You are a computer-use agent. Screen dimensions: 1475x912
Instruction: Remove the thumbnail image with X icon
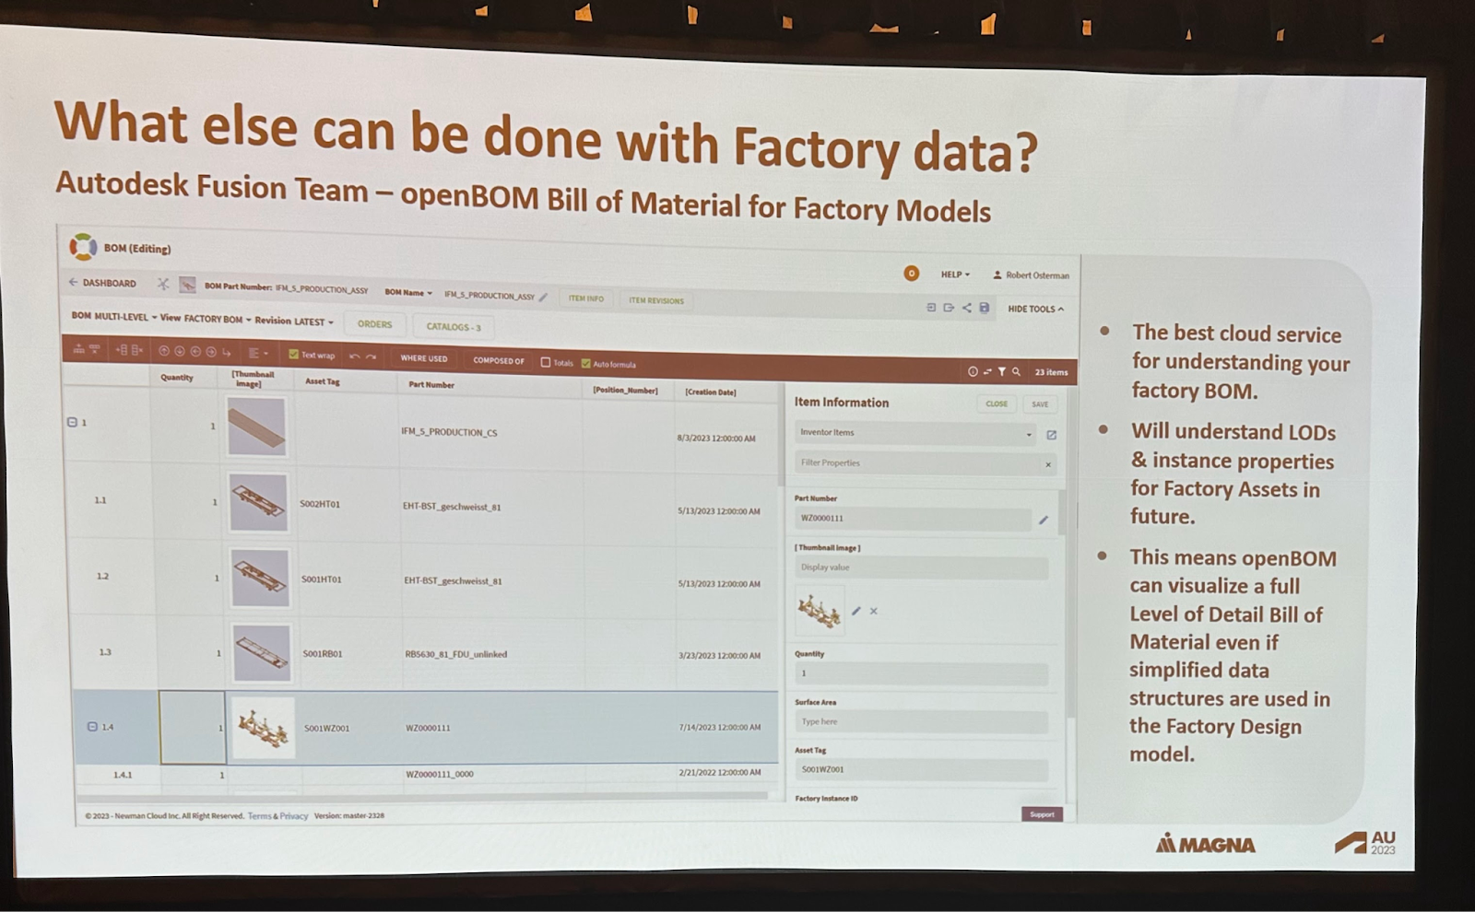tap(874, 611)
